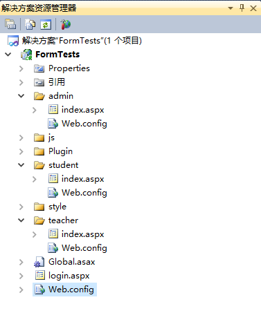Pin the Solution Explorer panel
This screenshot has width=261, height=331.
click(x=242, y=8)
